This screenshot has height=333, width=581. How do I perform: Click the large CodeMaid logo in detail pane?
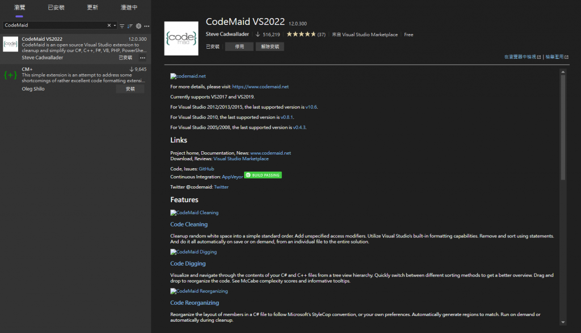[181, 38]
